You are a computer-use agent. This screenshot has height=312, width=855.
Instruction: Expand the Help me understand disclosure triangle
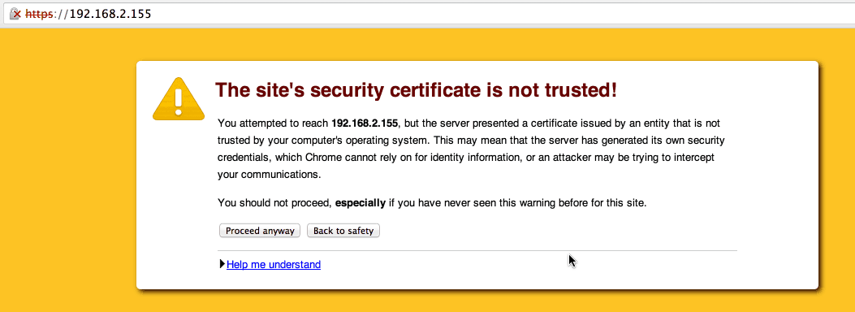click(222, 264)
